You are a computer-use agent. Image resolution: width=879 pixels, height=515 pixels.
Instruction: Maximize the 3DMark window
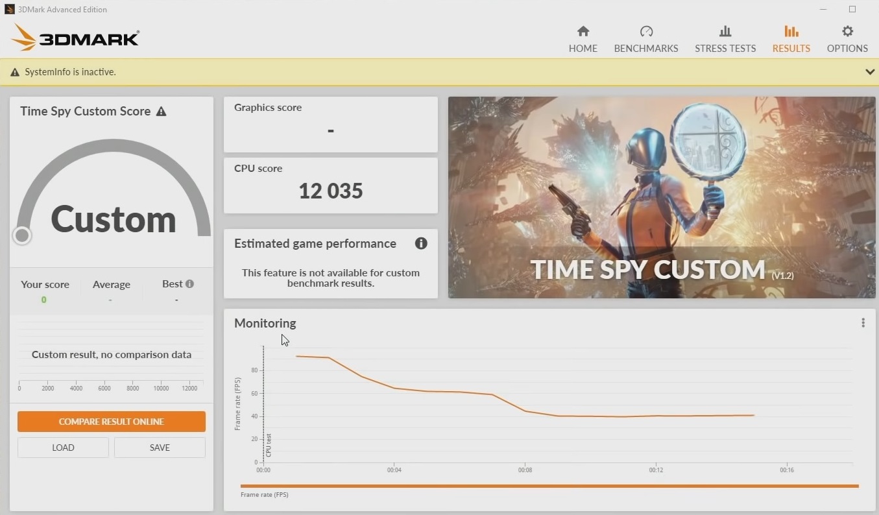click(x=852, y=9)
